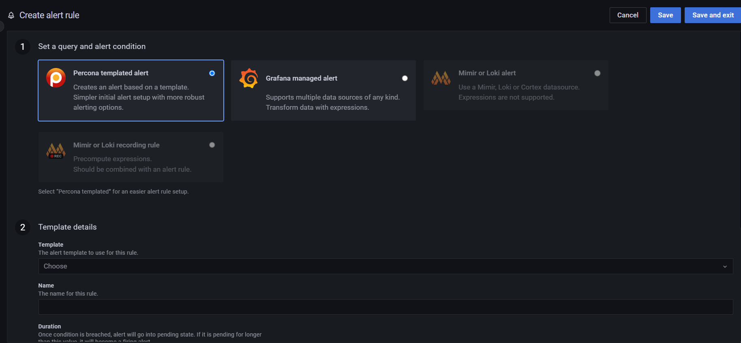
Task: Open the Template Choose dropdown
Action: 385,266
